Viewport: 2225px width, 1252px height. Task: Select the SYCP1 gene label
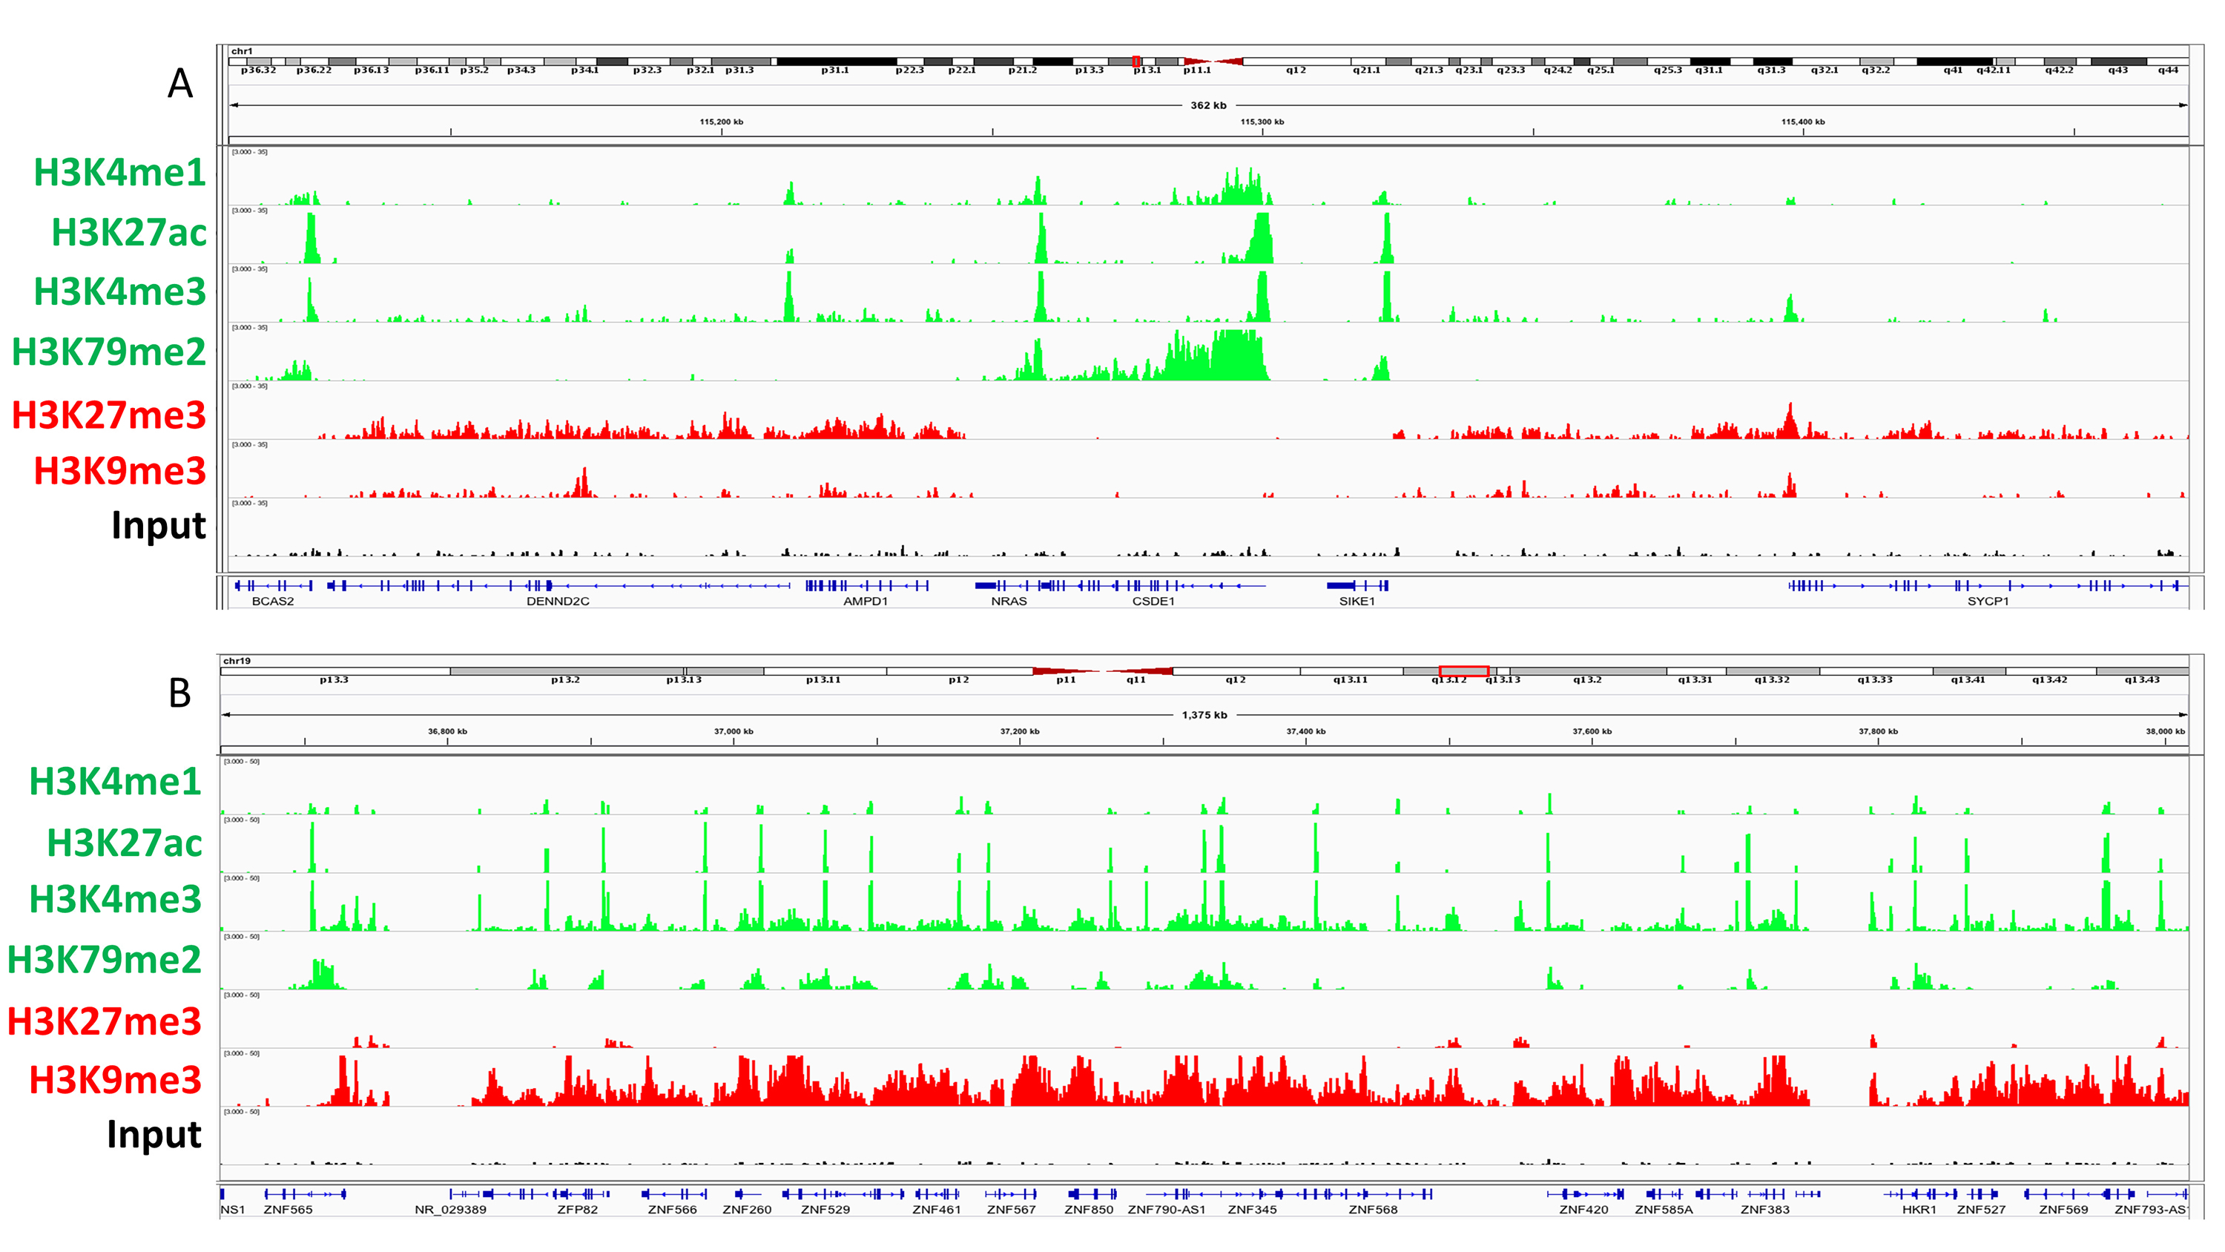[x=1988, y=601]
